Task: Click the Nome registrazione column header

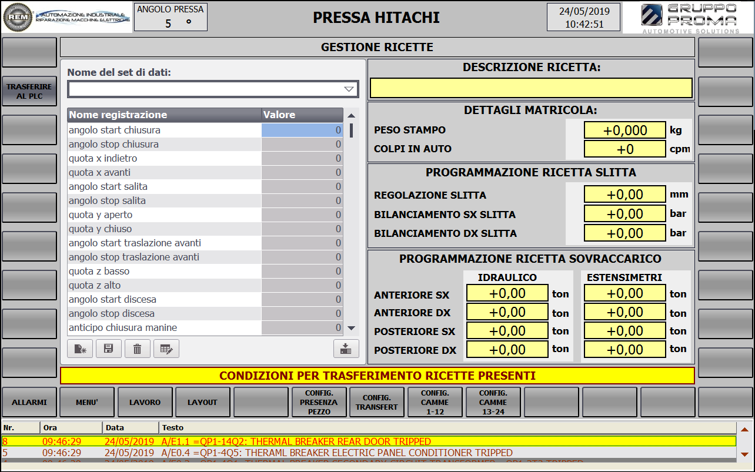Action: point(164,115)
